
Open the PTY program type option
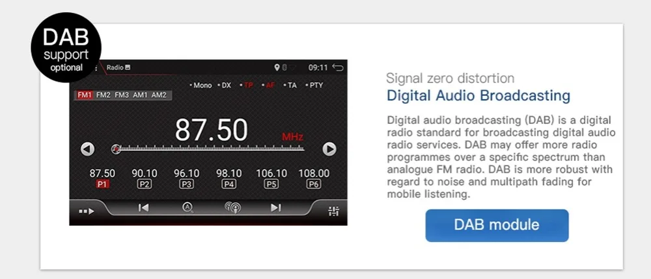pos(314,85)
